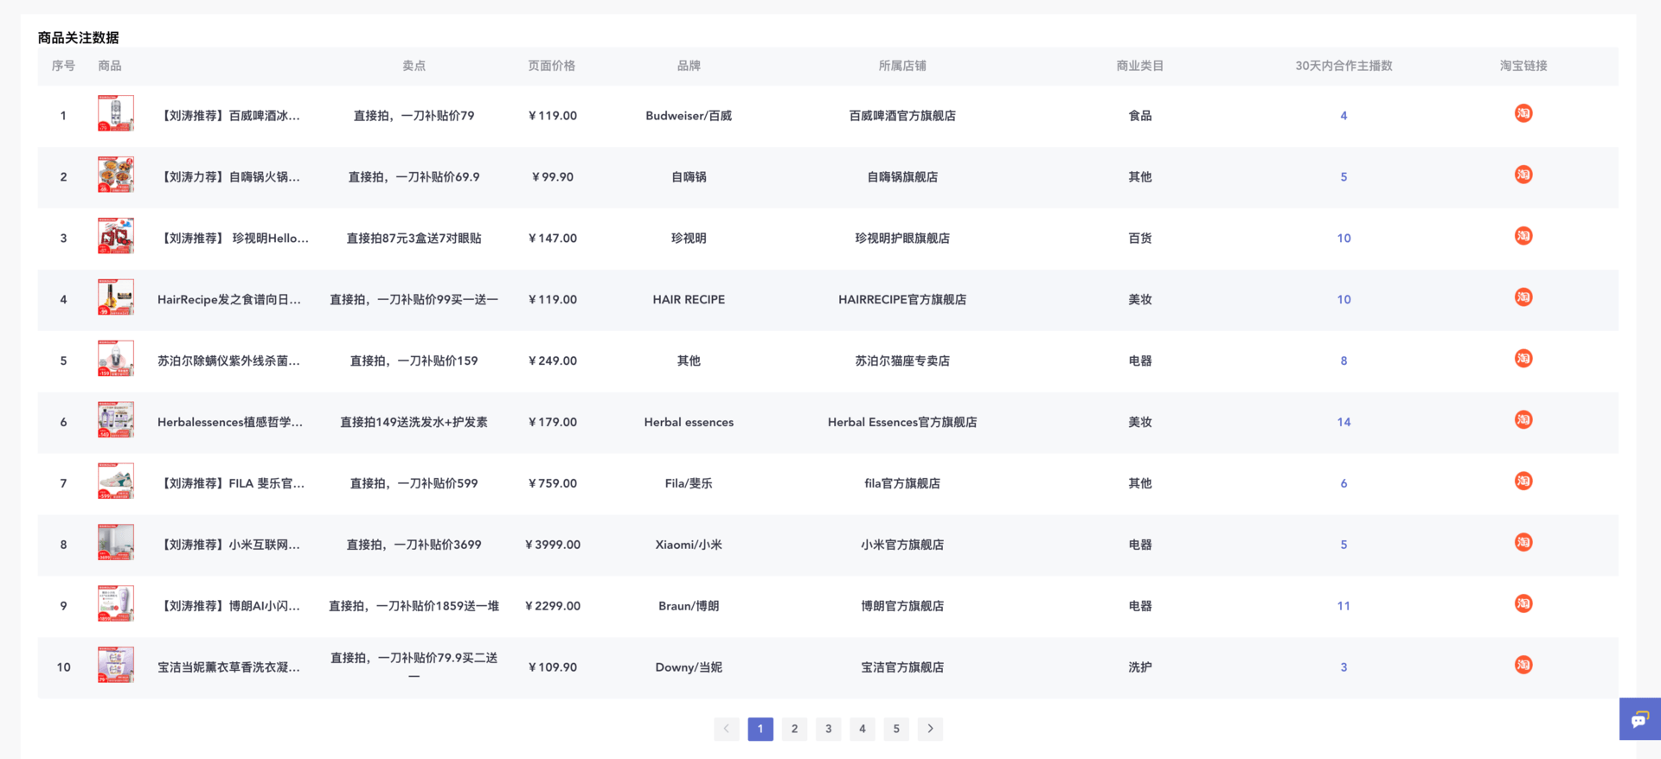1661x759 pixels.
Task: Go to page 3
Action: [828, 729]
